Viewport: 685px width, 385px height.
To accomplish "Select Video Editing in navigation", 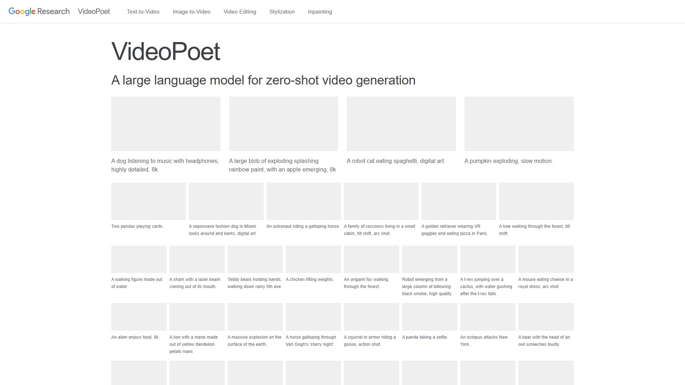I will click(240, 12).
